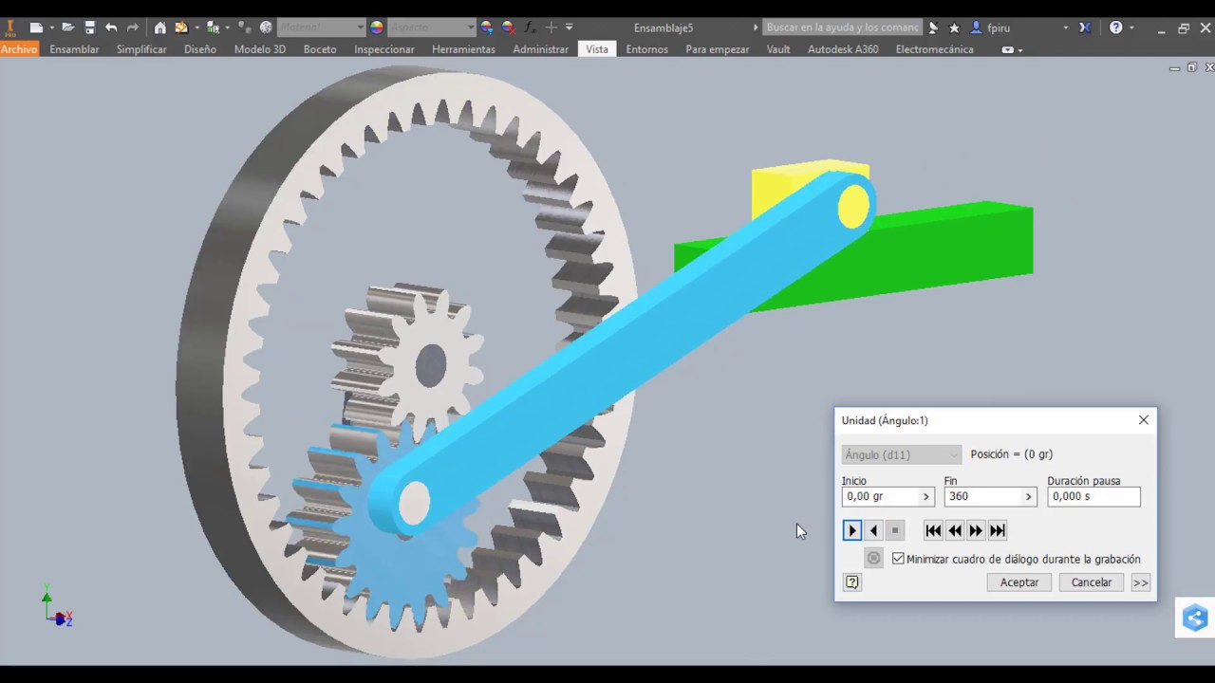Click the Aceptar button
The image size is (1215, 683).
click(x=1019, y=582)
